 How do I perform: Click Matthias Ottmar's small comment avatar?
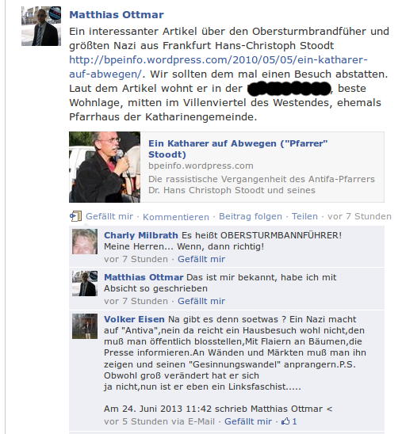(x=85, y=284)
